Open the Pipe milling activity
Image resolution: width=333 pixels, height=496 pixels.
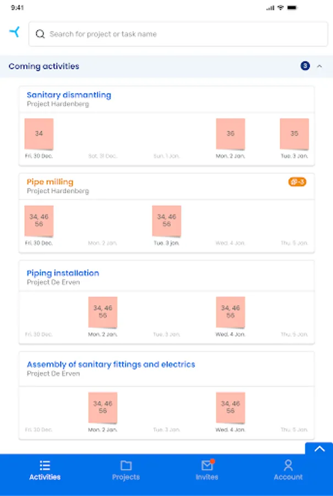click(50, 182)
